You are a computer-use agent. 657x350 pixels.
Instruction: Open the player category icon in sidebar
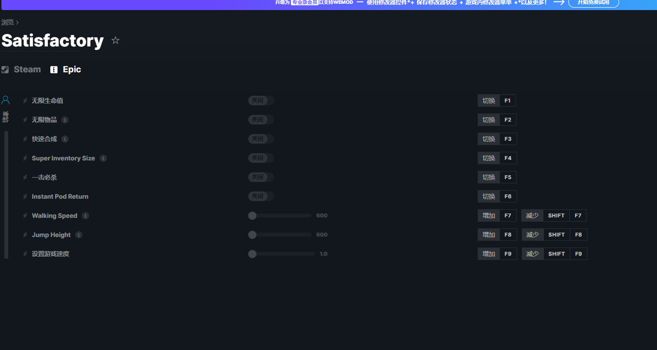point(5,100)
